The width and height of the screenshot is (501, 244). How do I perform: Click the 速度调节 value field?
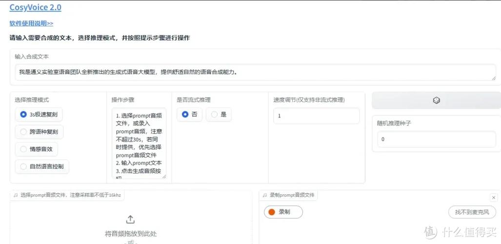click(316, 116)
